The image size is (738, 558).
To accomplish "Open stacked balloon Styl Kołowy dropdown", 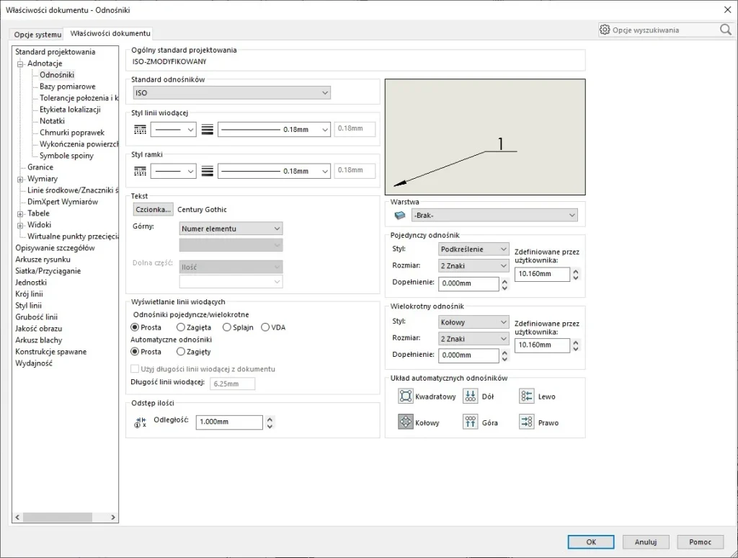I will click(474, 322).
